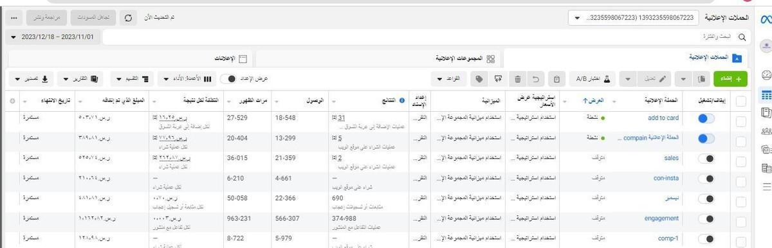Check the select-all header checkbox
The image size is (772, 248).
[741, 101]
